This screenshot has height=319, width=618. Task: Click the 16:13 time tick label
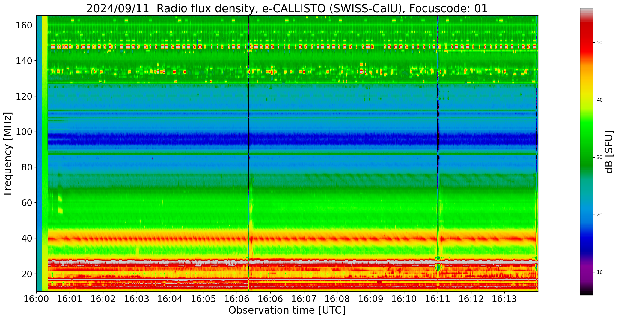coord(504,299)
